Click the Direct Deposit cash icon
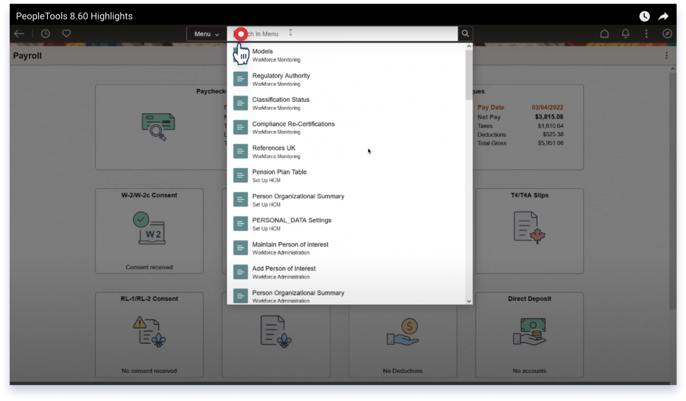 point(529,332)
